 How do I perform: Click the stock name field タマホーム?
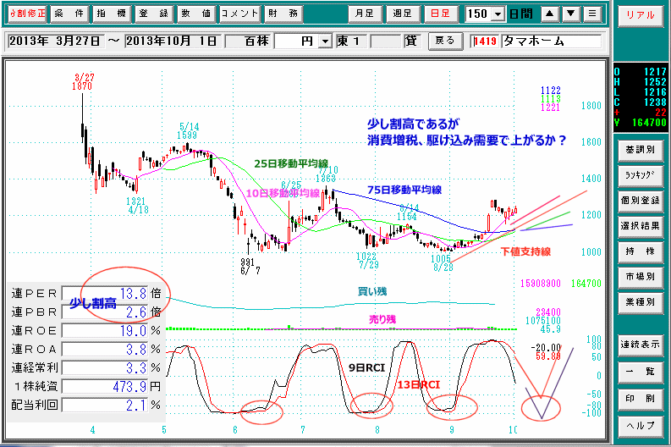click(551, 41)
